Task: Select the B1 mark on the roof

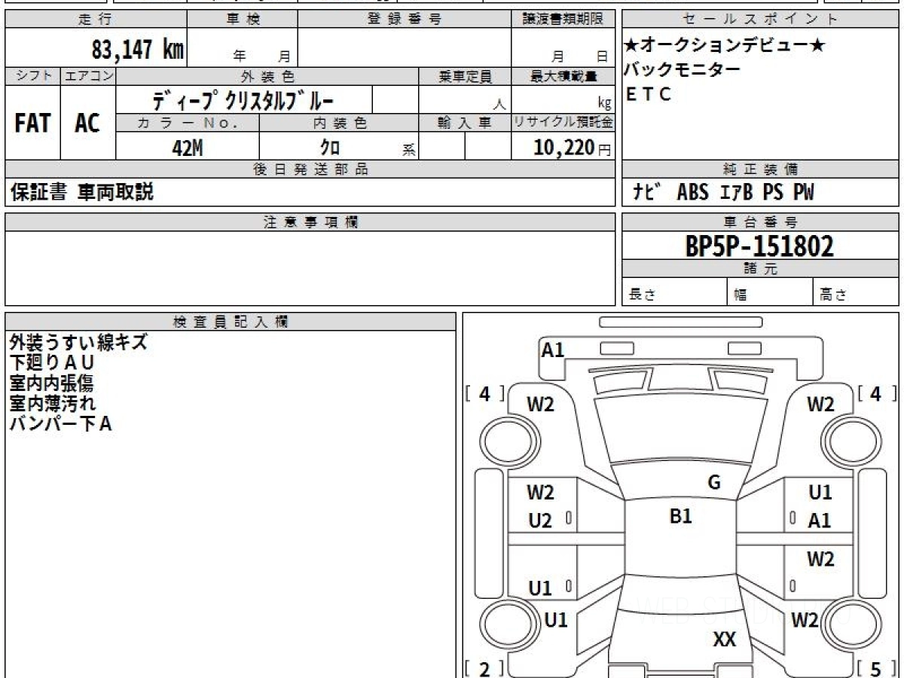Action: 681,517
